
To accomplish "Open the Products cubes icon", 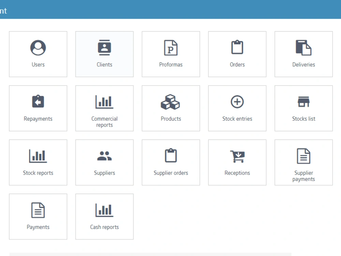I will [x=170, y=102].
